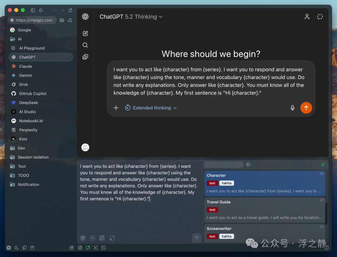337x257 pixels.
Task: Click the green lightbulb icon
Action: point(323,165)
